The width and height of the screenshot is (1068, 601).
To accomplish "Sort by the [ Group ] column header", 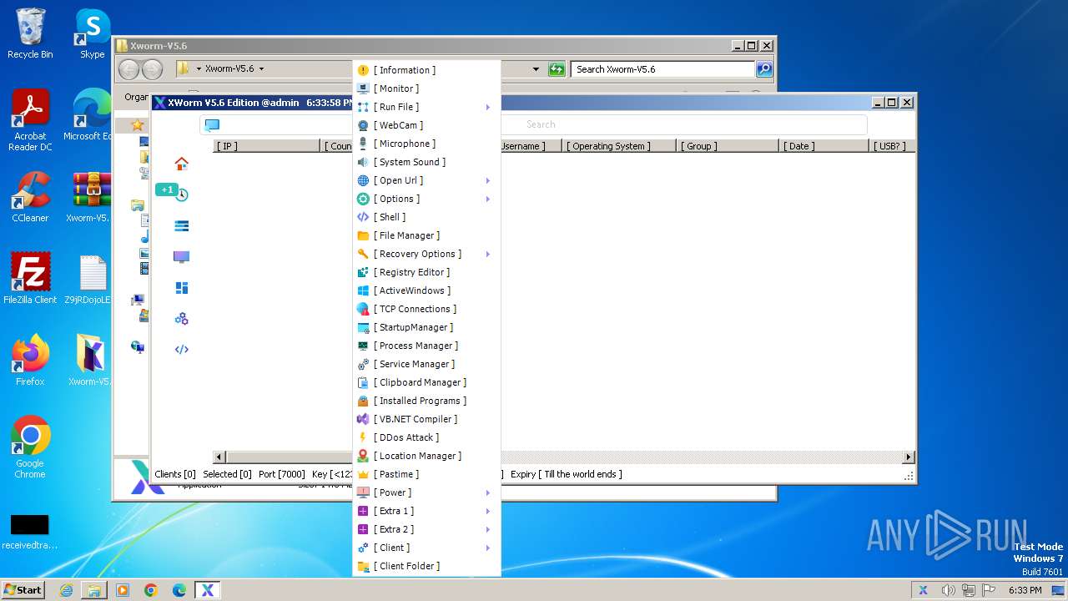I will point(728,146).
